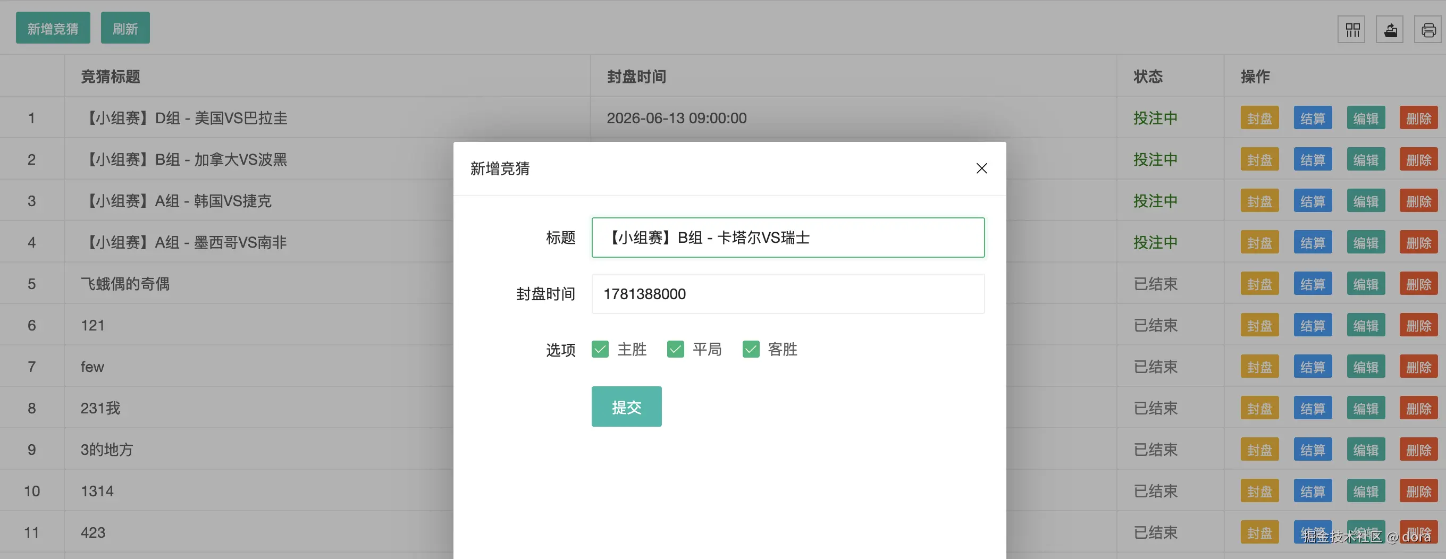Viewport: 1446px width, 559px height.
Task: Click the 刷新 refresh button
Action: [125, 28]
